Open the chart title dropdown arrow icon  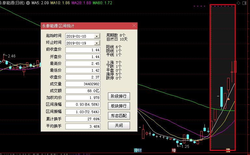(x=28, y=3)
